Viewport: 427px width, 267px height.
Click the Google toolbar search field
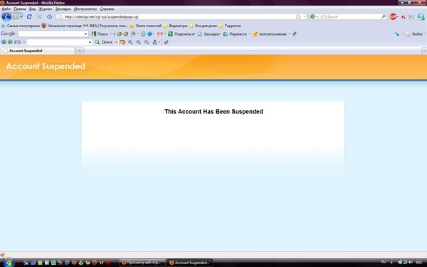tap(51, 34)
